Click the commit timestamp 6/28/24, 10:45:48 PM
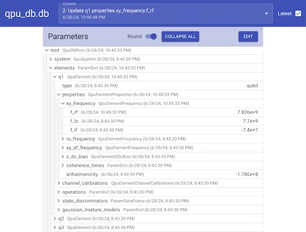306x232 pixels. [x=84, y=17]
